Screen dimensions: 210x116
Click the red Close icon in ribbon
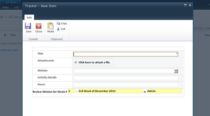(x=38, y=26)
